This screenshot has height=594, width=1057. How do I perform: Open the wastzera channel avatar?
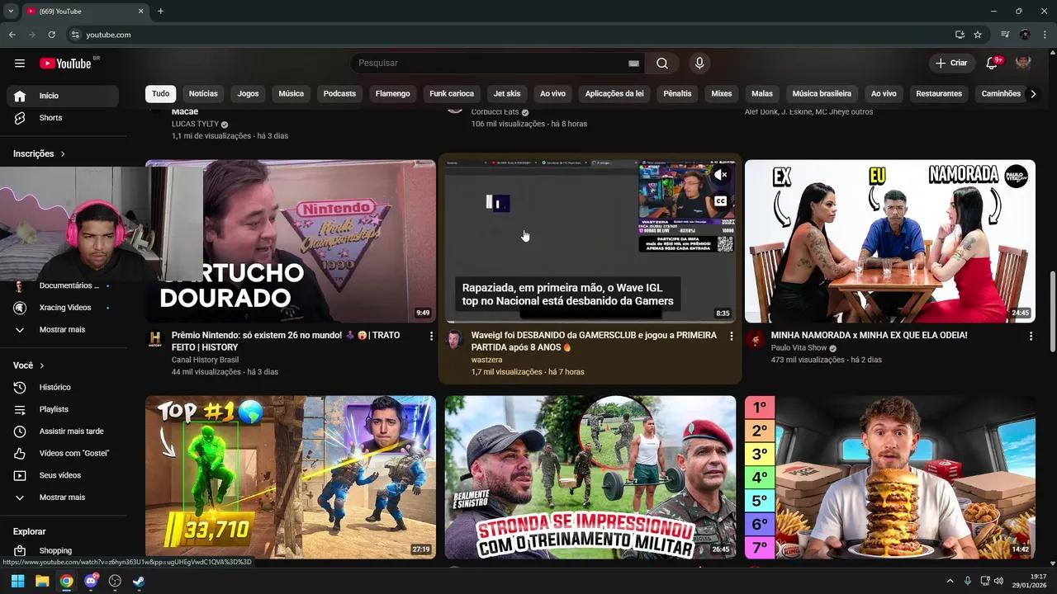tap(454, 339)
